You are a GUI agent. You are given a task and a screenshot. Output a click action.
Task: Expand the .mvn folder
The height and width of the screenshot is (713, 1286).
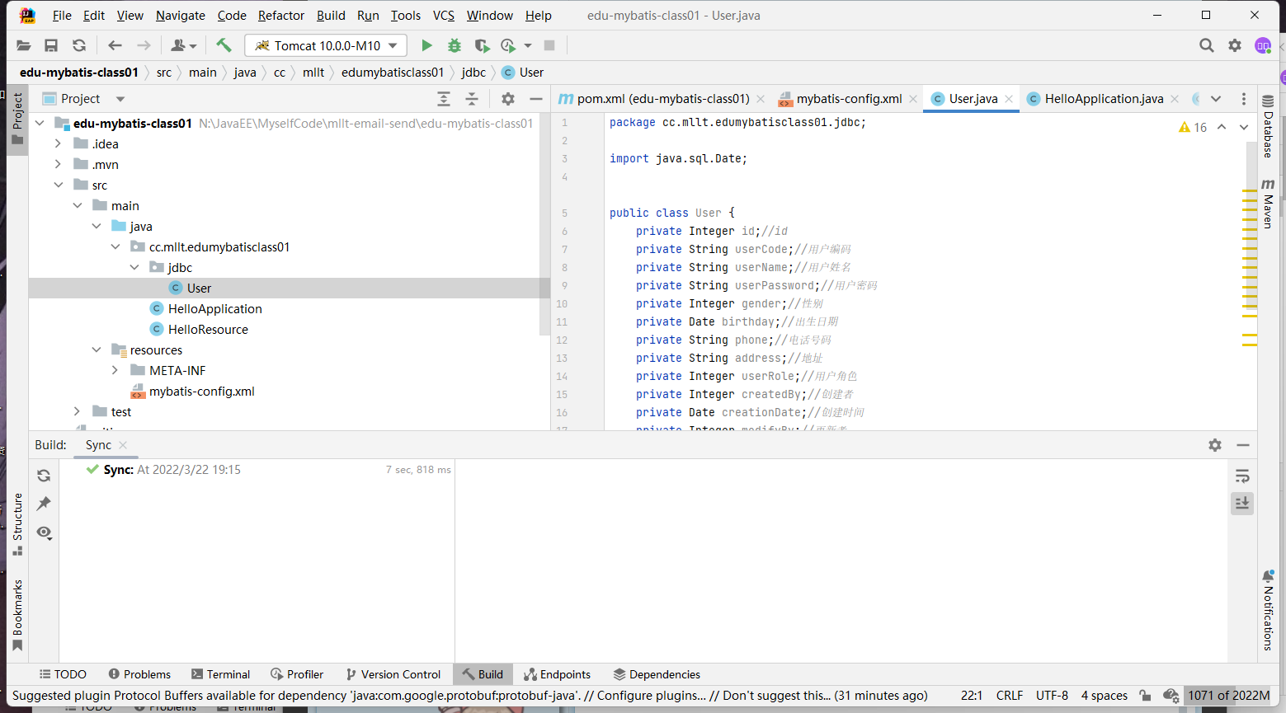pyautogui.click(x=58, y=164)
